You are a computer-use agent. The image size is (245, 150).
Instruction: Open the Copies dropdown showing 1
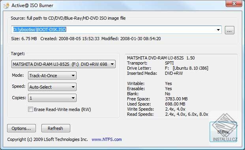point(52,98)
